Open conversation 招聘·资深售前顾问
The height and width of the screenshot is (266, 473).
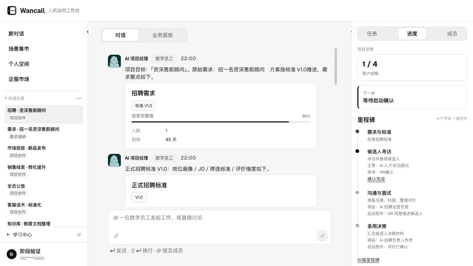point(44,114)
